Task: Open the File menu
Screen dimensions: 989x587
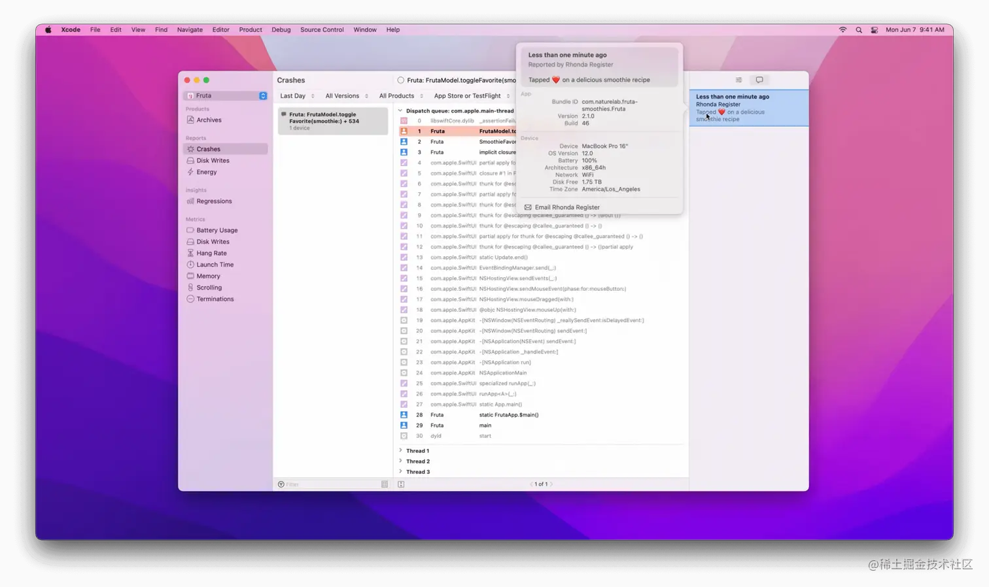Action: click(95, 30)
